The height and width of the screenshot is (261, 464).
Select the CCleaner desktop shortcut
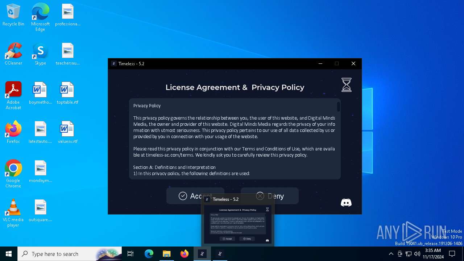[13, 54]
